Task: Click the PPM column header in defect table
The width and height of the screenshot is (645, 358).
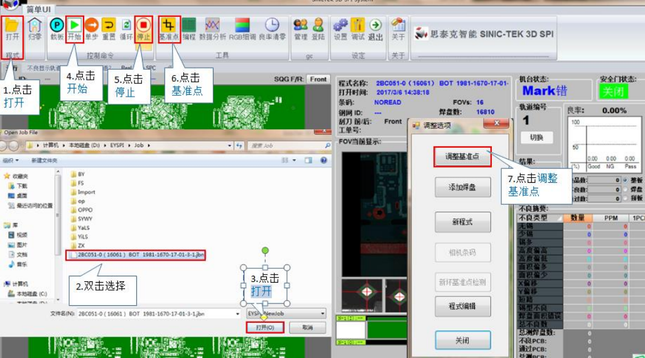Action: pyautogui.click(x=611, y=218)
